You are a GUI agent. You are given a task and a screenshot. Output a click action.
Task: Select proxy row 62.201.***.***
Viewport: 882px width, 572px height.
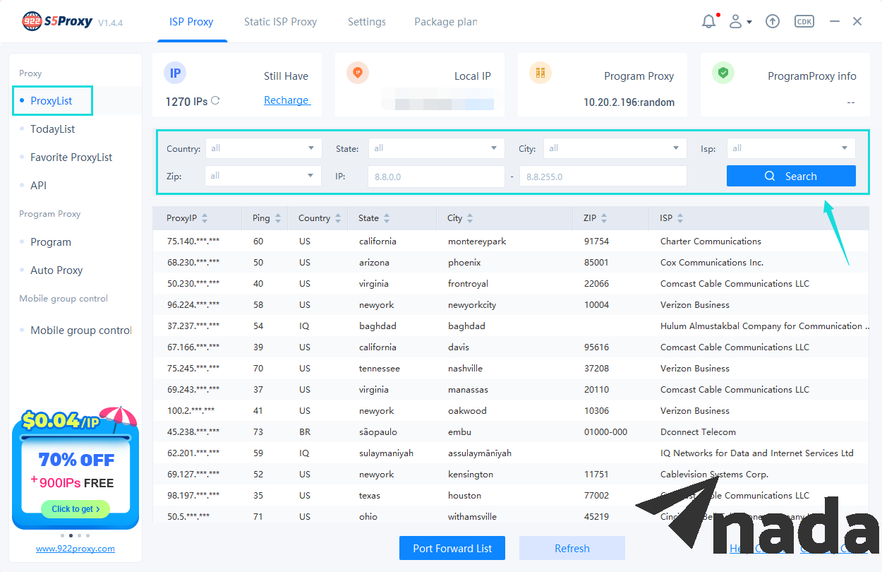(x=511, y=453)
